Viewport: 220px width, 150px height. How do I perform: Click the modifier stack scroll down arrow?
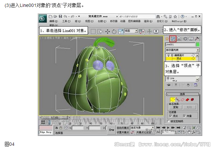[197, 79]
